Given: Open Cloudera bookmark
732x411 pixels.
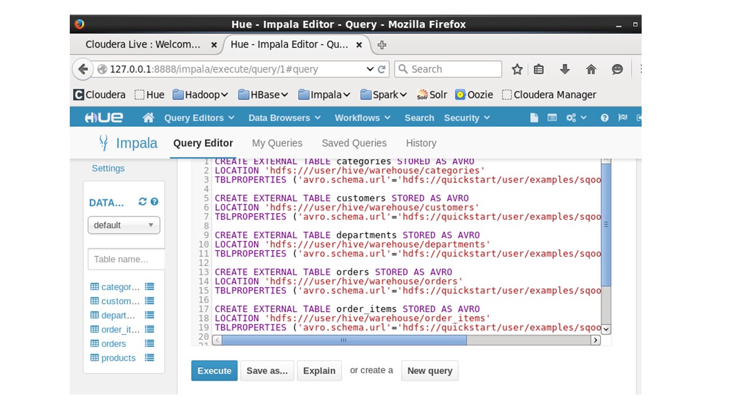Looking at the screenshot, I should (100, 95).
